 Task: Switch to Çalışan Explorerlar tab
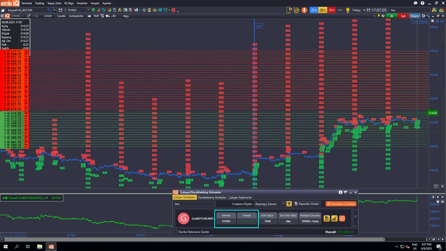point(240,197)
